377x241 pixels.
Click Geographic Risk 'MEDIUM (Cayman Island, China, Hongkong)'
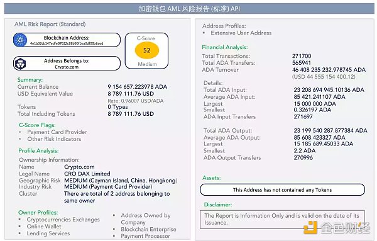[x=121, y=181]
